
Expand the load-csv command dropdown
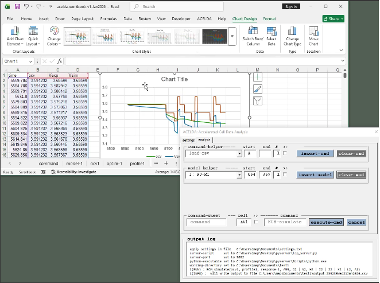(x=239, y=154)
